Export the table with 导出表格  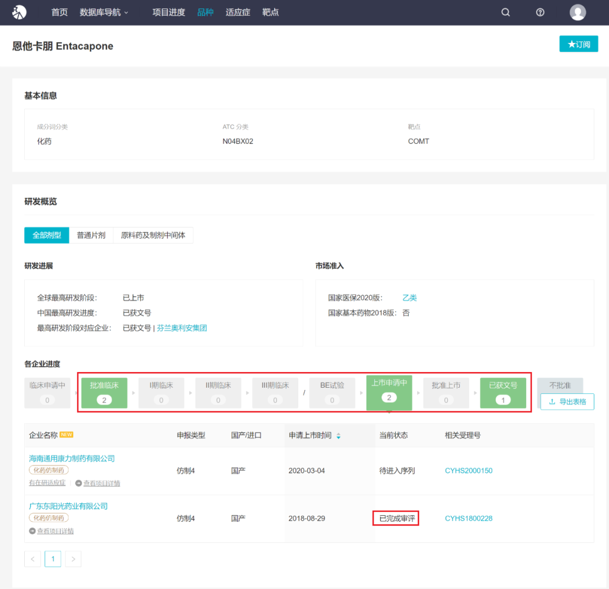pos(567,402)
